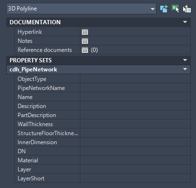Screen dimensions: 196x188
Task: Collapse the cdh_PipeNetwork property set
Action: point(185,69)
